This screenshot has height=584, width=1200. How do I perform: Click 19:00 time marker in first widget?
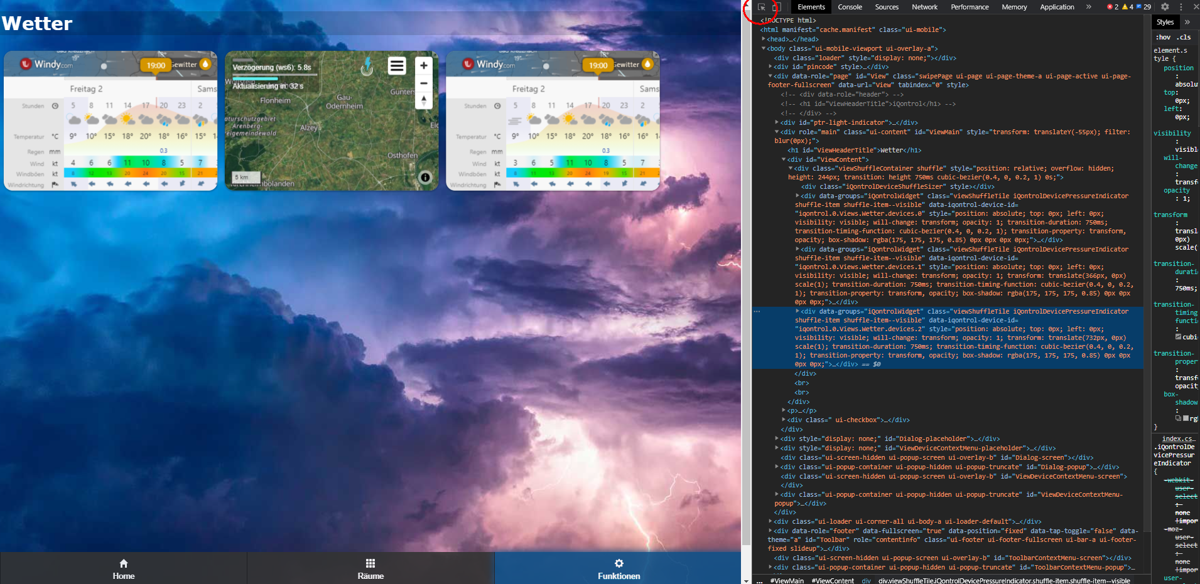coord(156,65)
